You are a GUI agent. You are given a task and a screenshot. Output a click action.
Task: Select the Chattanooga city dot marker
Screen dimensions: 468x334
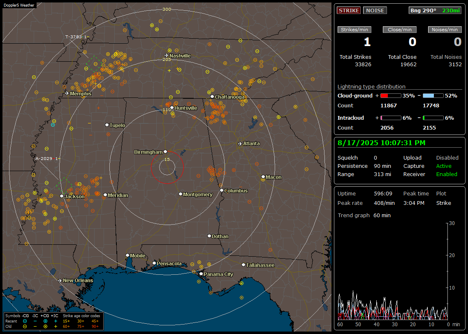(x=212, y=97)
